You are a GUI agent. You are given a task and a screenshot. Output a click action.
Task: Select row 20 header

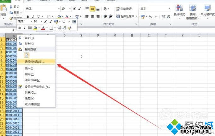3,119
